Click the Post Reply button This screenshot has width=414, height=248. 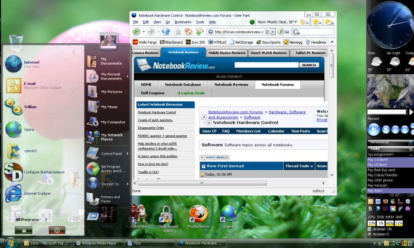214,157
